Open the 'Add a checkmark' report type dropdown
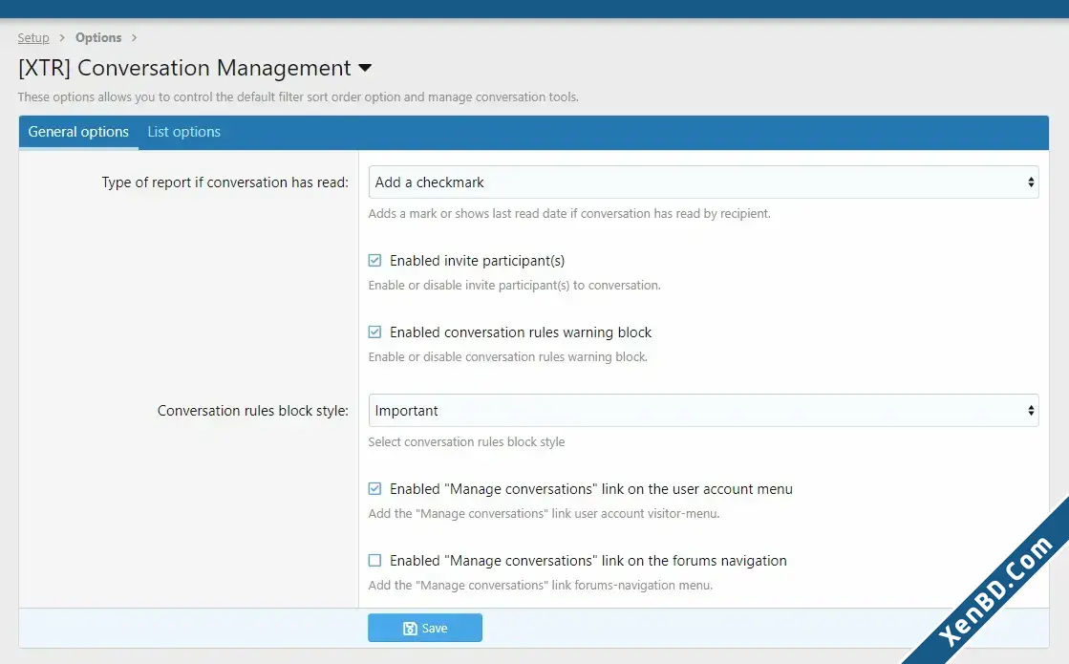Screen dimensions: 1069x664 pyautogui.click(x=703, y=182)
